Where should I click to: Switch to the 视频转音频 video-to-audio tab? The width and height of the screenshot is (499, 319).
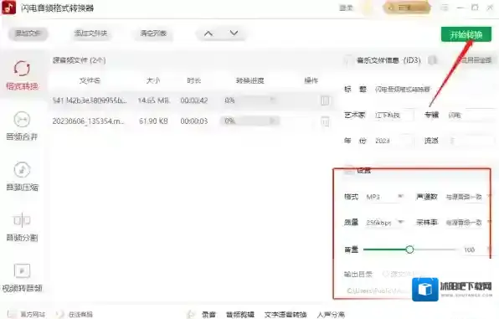22,278
